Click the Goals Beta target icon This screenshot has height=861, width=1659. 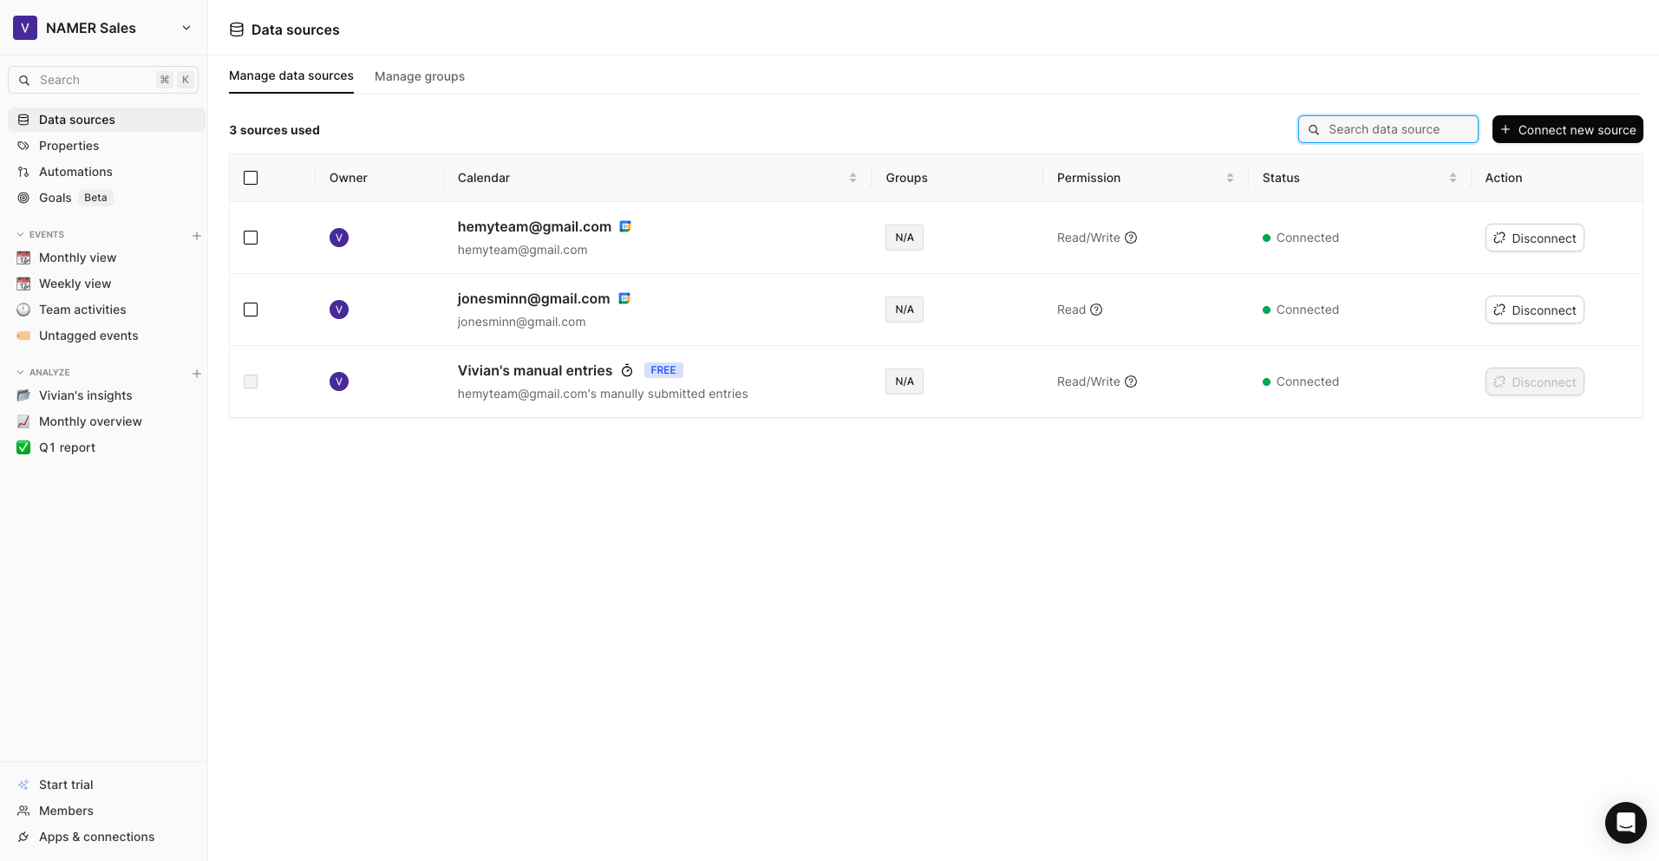[x=23, y=197]
